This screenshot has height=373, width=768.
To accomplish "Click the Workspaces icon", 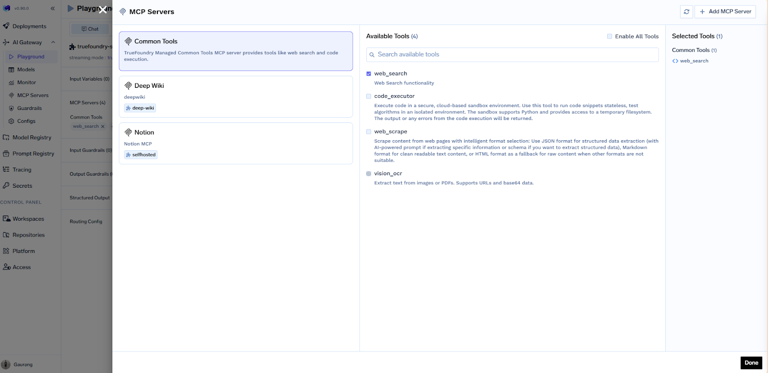I will click(x=6, y=218).
